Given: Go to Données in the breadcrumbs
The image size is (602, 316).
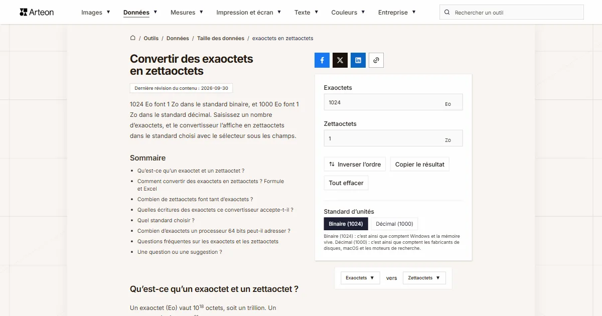Looking at the screenshot, I should click(x=178, y=38).
